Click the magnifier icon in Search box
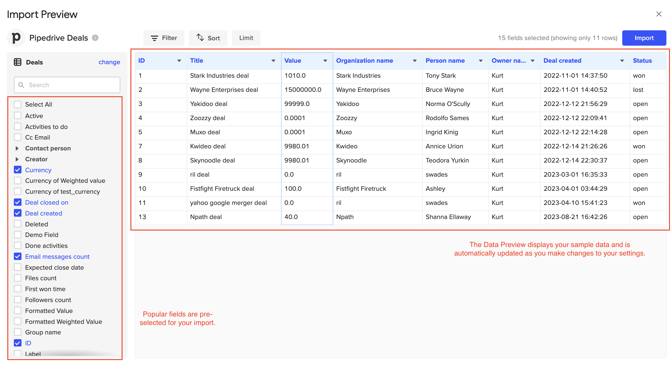Image resolution: width=672 pixels, height=368 pixels. (x=21, y=85)
